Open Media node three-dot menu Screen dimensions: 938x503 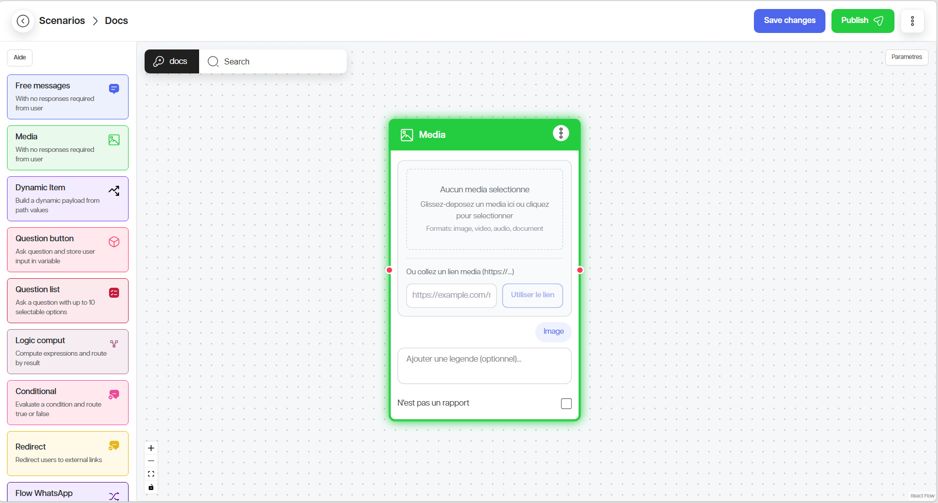(561, 133)
